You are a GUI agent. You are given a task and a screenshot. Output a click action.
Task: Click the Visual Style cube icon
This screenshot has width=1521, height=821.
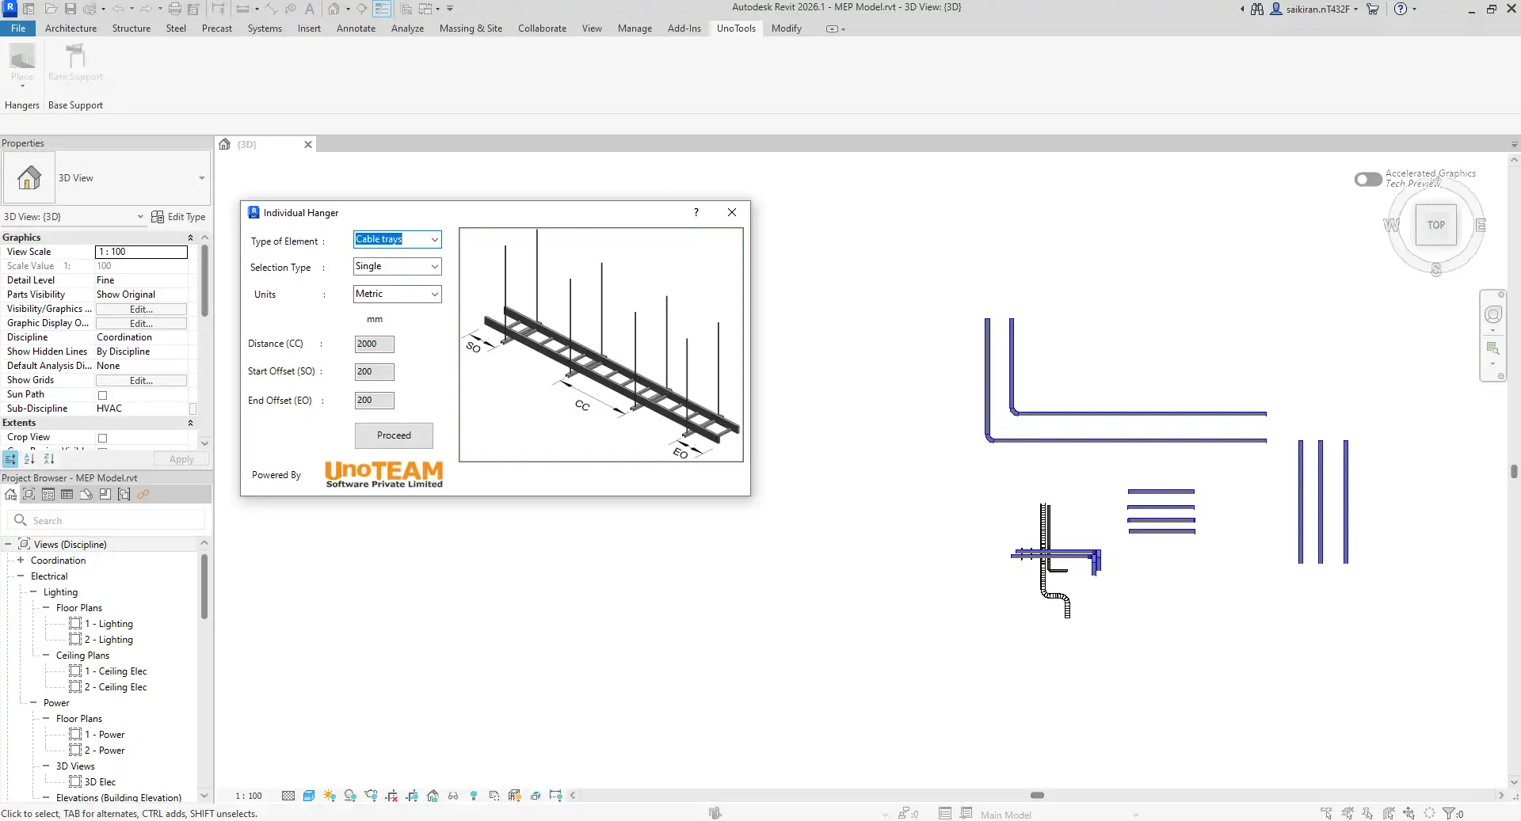point(309,796)
